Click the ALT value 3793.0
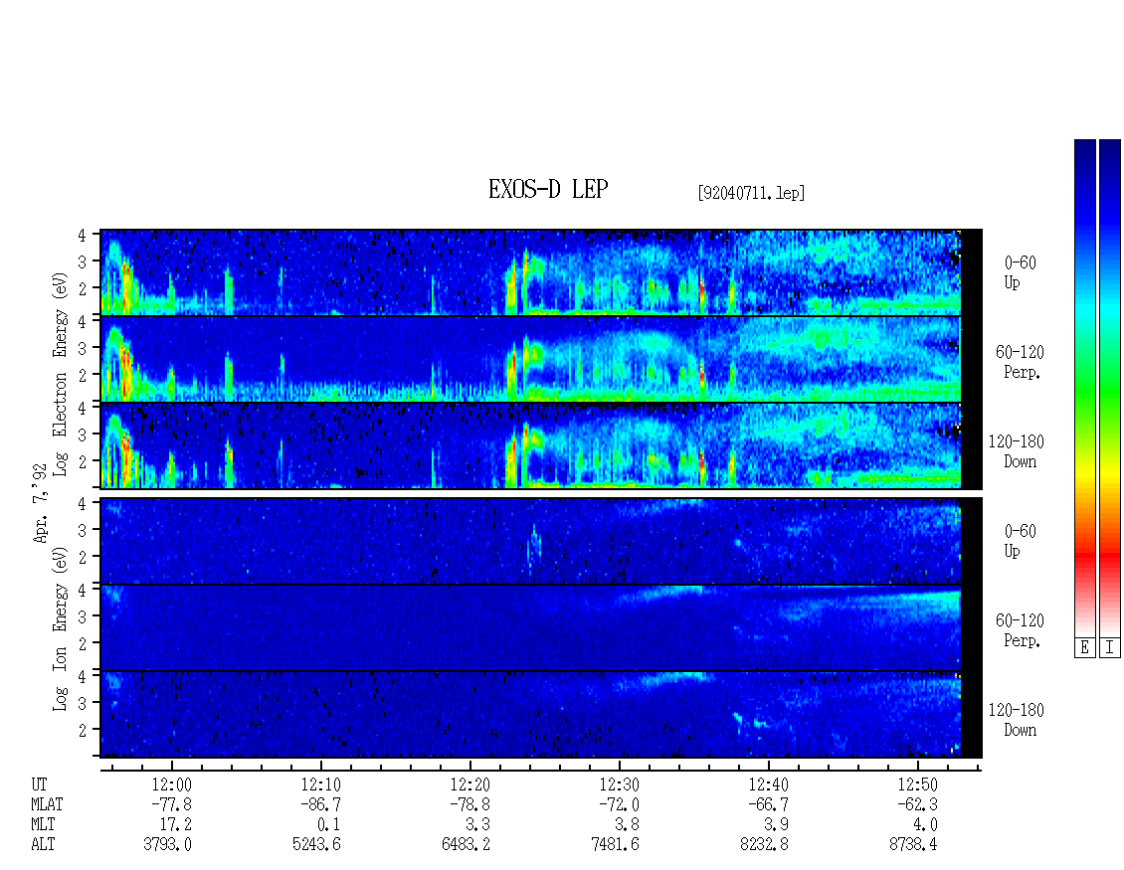Image resolution: width=1124 pixels, height=870 pixels. tap(168, 844)
